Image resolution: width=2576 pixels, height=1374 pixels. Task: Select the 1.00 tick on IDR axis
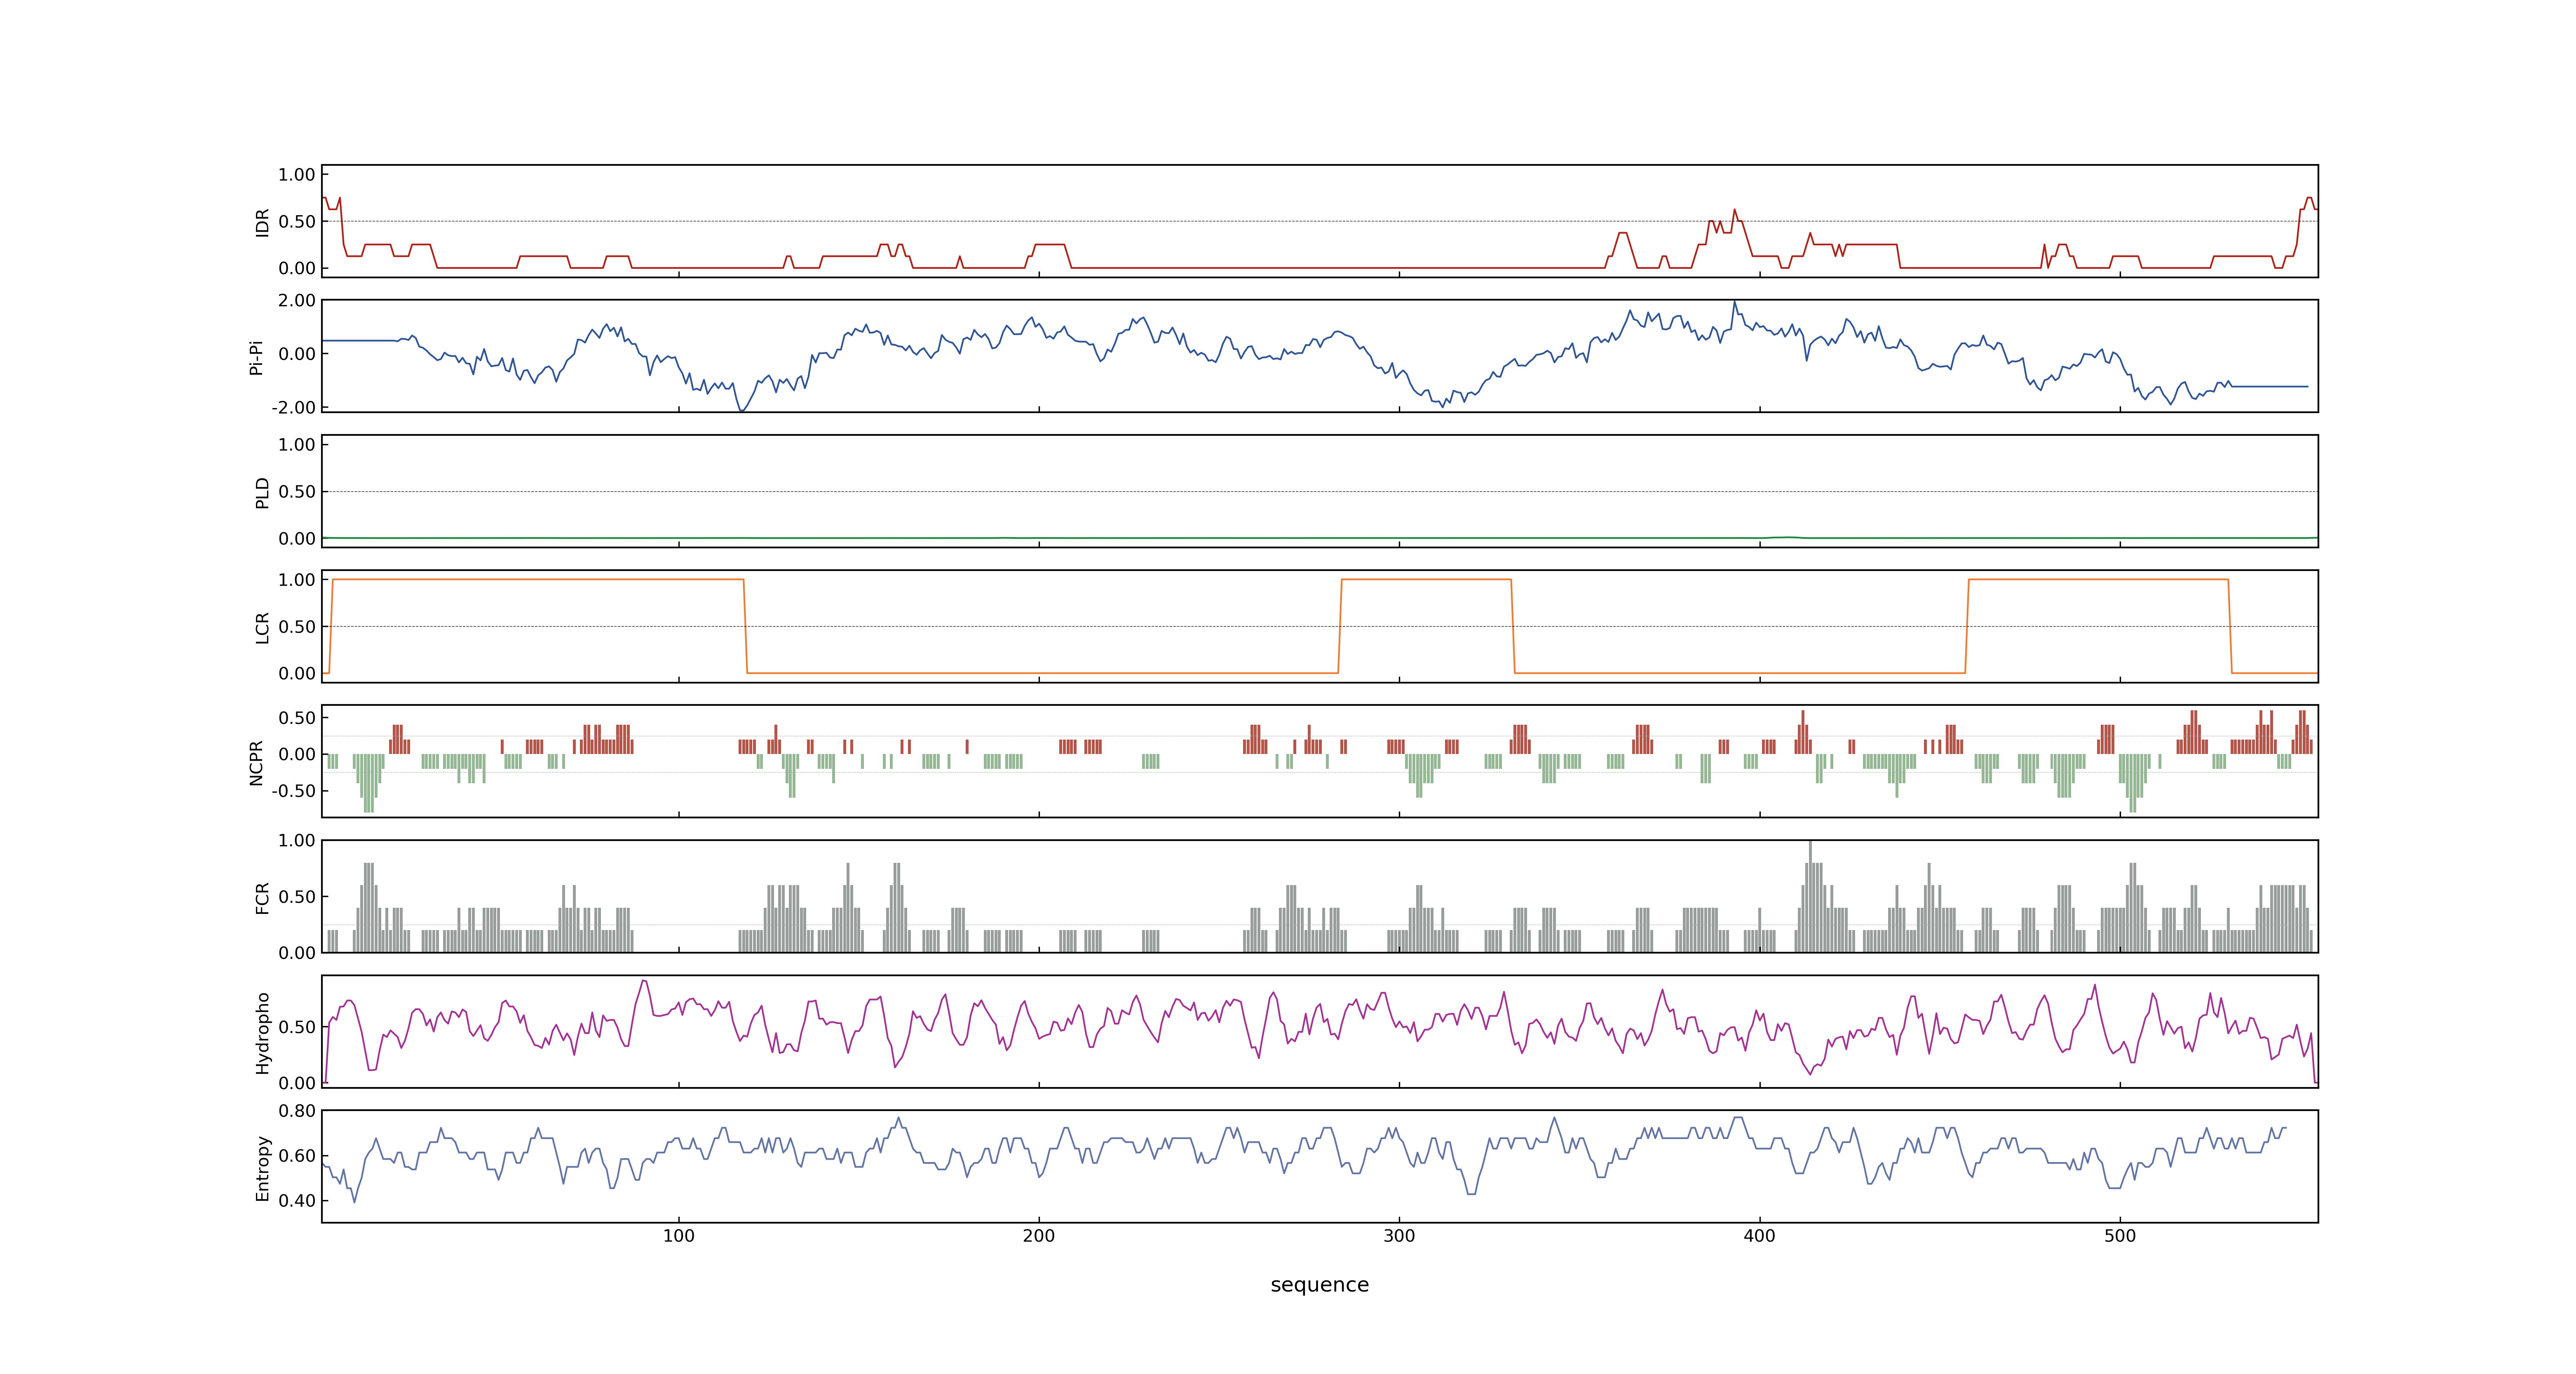[297, 175]
